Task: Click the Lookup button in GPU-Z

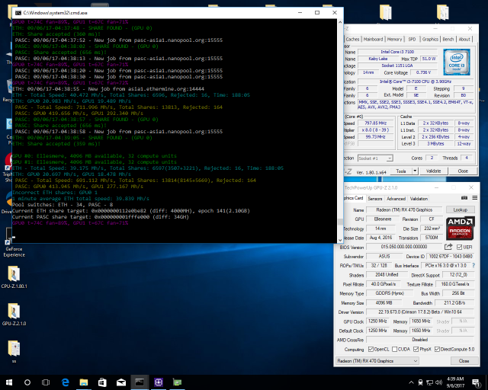Action: (x=460, y=209)
